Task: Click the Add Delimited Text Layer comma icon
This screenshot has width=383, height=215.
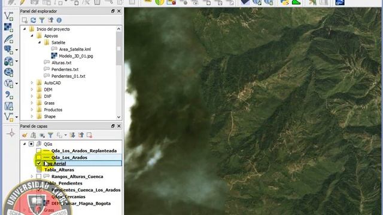Action: [x=8, y=94]
